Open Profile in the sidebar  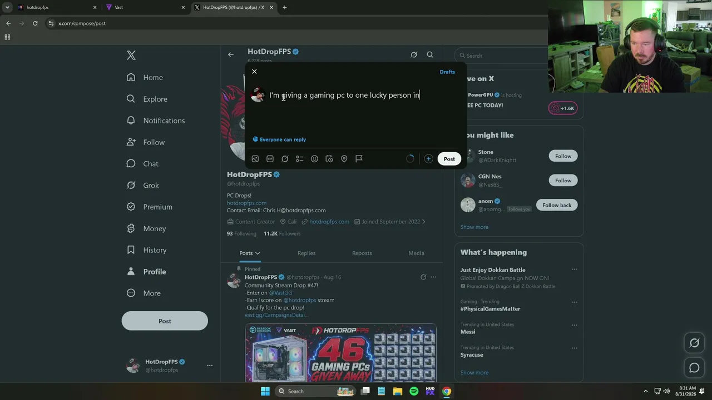146,272
